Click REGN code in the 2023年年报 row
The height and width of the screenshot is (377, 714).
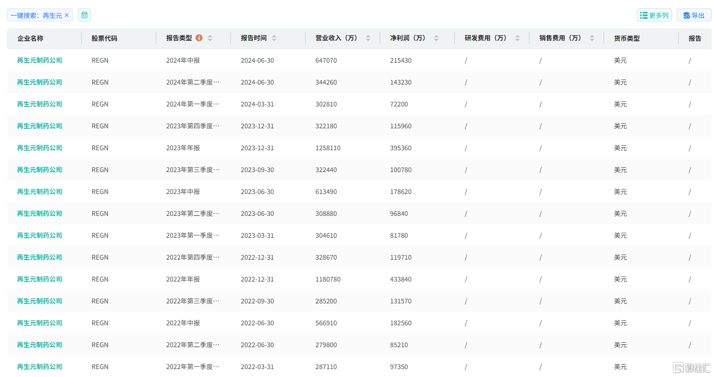[100, 148]
